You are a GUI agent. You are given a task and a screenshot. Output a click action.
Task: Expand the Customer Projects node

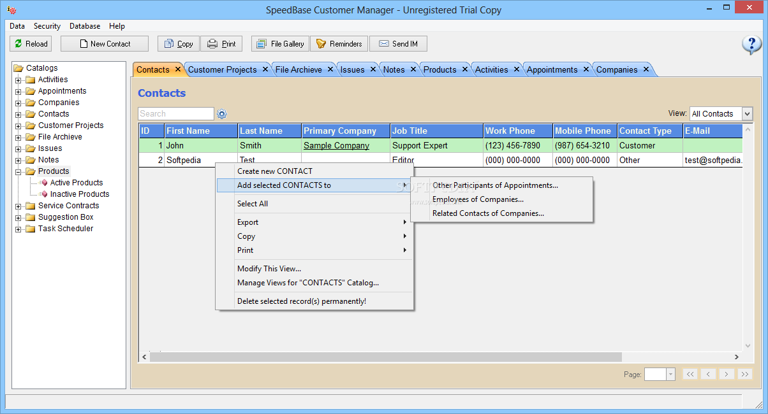18,125
